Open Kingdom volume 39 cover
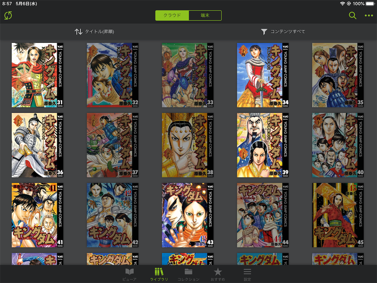This screenshot has height=283, width=377. [263, 145]
